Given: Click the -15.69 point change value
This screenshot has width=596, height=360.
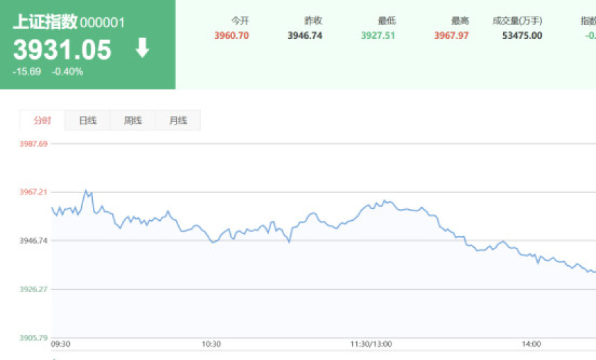Looking at the screenshot, I should 26,71.
